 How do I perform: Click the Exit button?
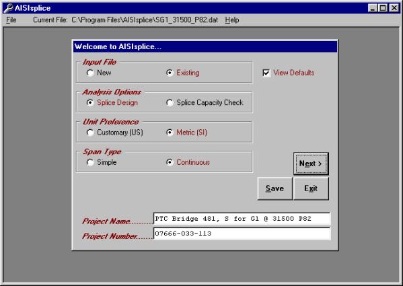click(x=311, y=188)
